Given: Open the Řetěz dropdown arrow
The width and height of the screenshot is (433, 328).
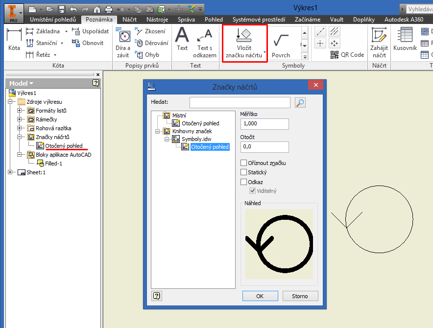Looking at the screenshot, I should (55, 55).
